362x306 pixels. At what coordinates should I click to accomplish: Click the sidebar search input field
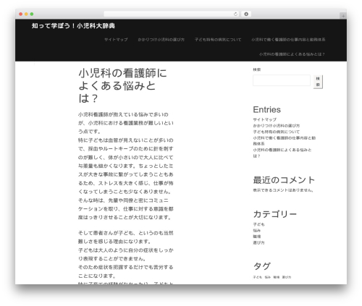coord(282,80)
